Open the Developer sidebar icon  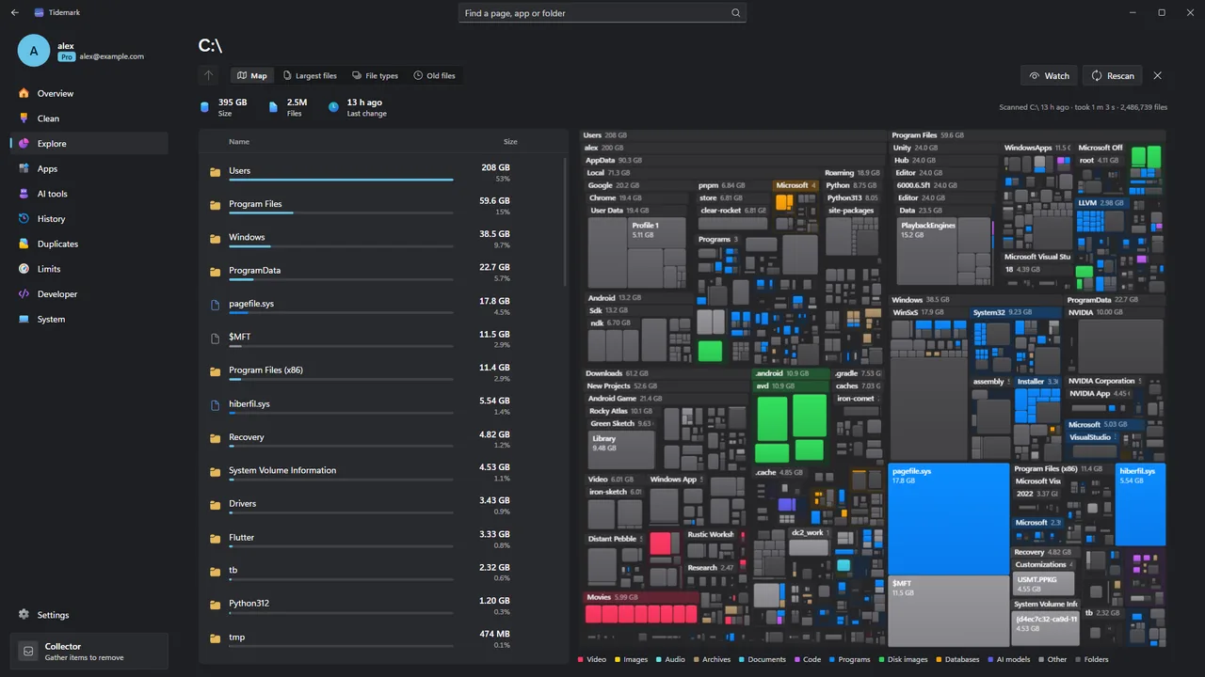click(x=24, y=294)
